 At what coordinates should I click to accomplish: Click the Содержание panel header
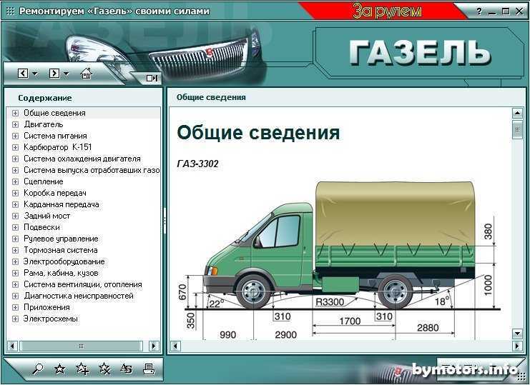45,98
